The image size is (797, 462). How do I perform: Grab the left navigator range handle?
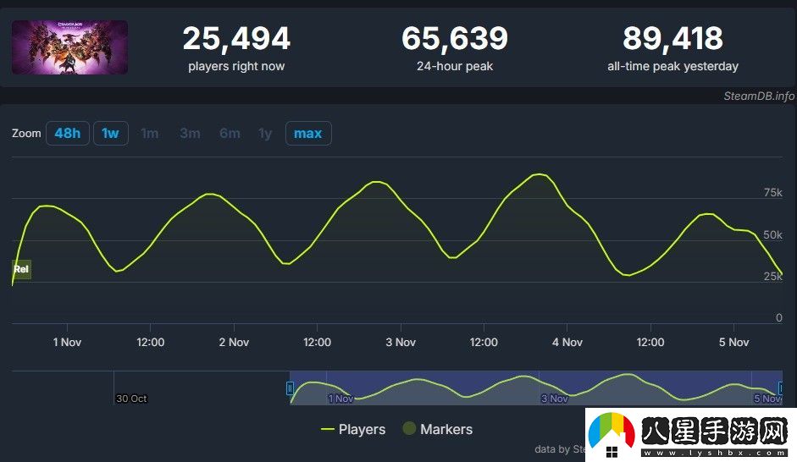290,388
